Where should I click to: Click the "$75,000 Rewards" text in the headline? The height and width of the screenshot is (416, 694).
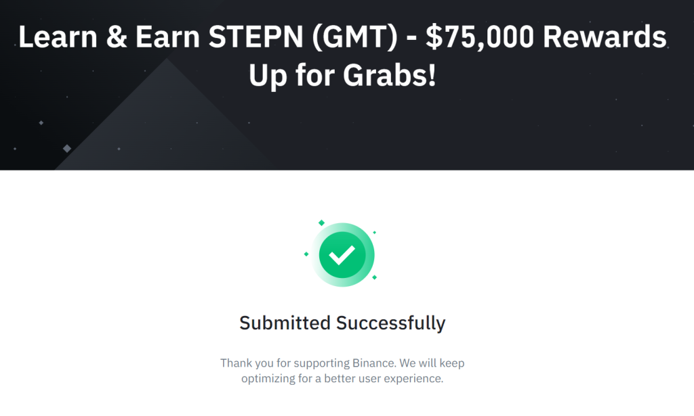(x=546, y=38)
